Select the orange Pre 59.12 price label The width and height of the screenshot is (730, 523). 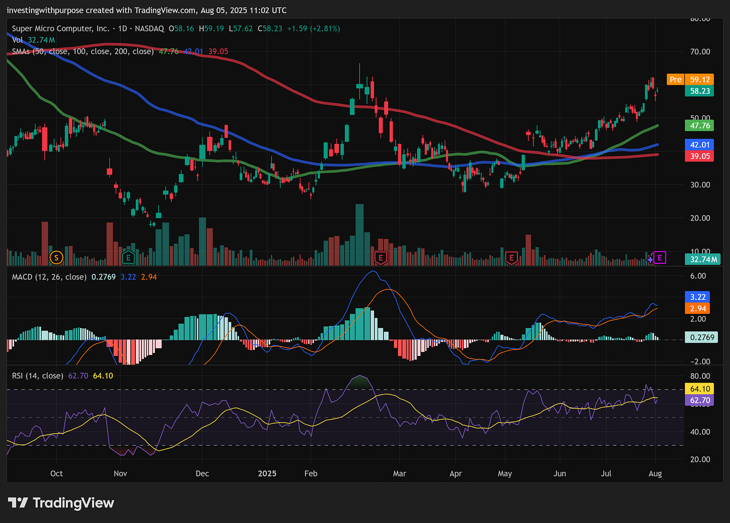click(690, 80)
